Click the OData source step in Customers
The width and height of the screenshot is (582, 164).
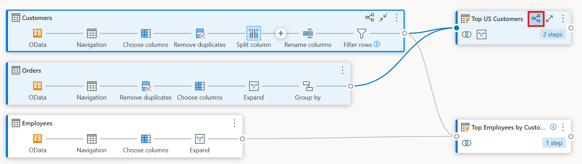[37, 33]
